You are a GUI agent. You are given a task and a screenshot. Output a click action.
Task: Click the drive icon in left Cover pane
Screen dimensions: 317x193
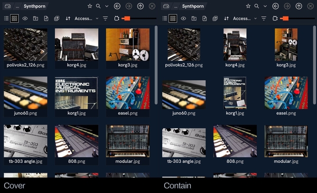[x=8, y=6]
